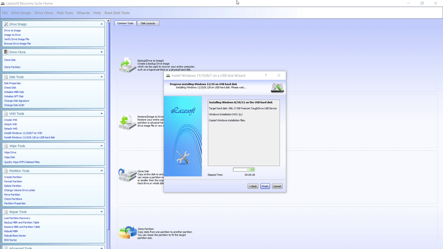Select Wipe Drive in sidebar

tap(10, 153)
